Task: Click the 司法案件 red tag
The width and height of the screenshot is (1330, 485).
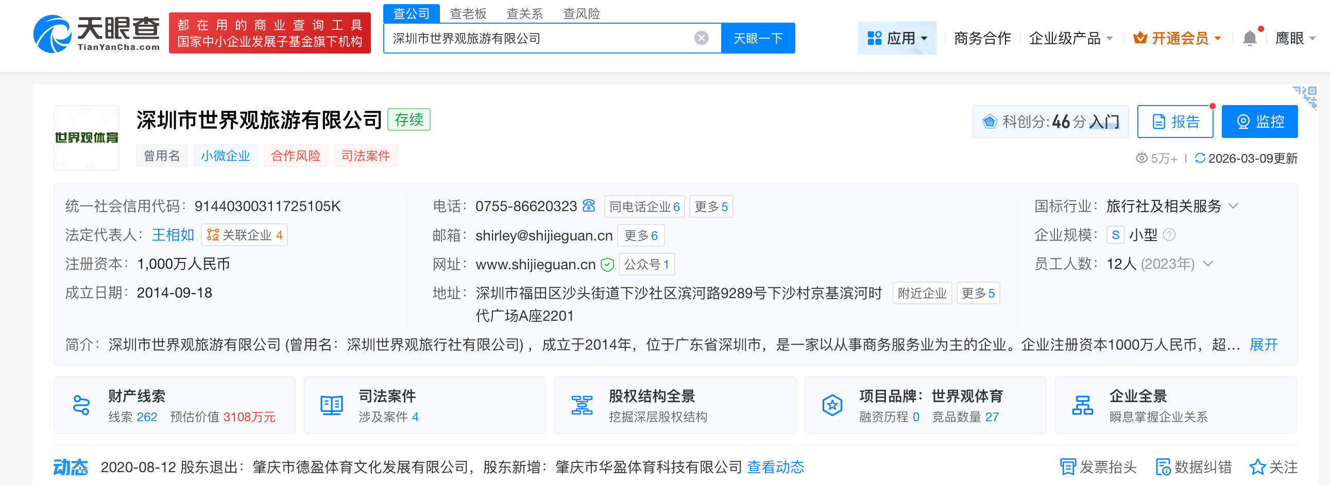Action: tap(366, 156)
